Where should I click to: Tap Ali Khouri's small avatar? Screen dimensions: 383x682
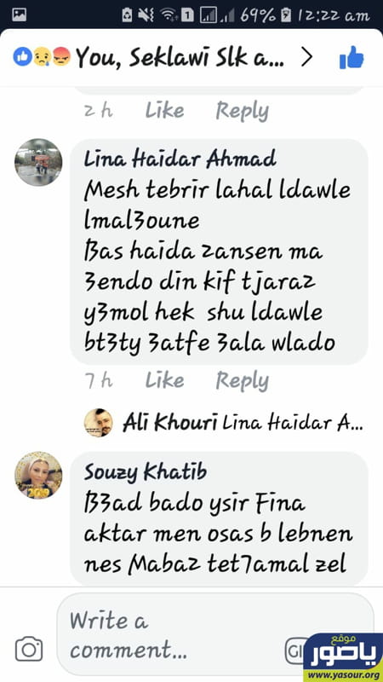(x=99, y=423)
